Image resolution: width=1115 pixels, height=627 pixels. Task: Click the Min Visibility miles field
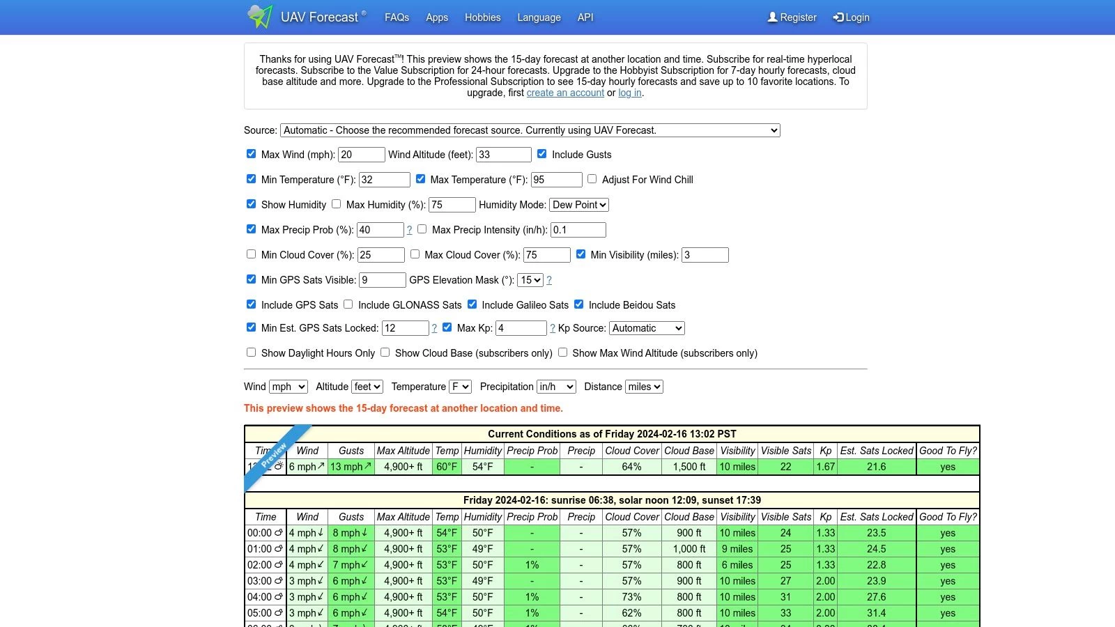[705, 255]
